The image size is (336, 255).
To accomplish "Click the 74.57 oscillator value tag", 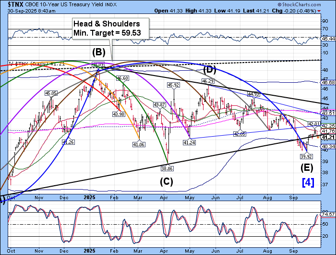I will pos(327,215).
